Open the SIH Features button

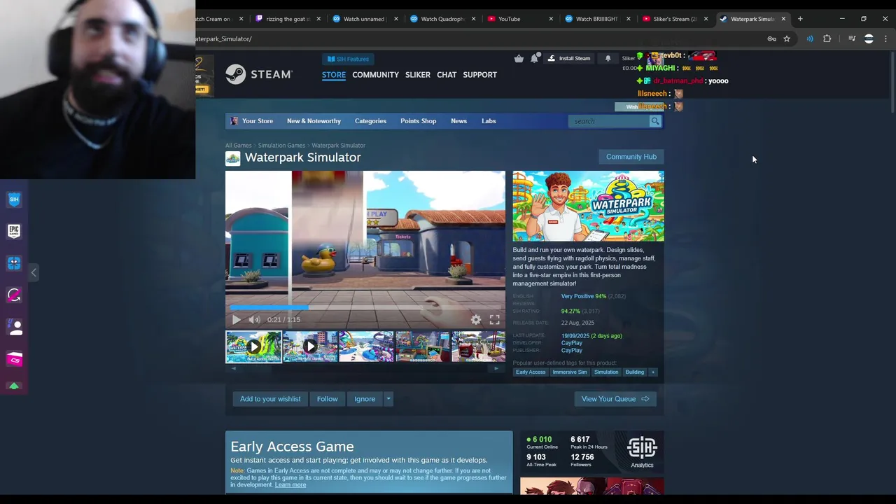point(347,59)
